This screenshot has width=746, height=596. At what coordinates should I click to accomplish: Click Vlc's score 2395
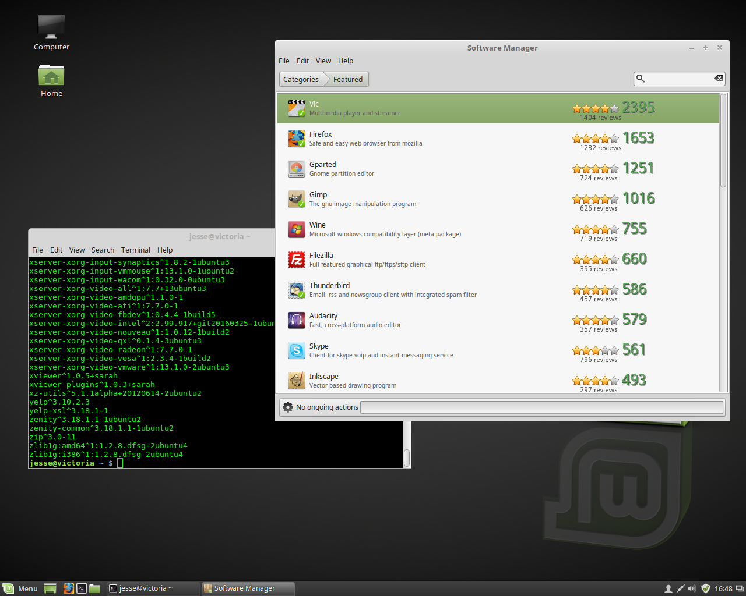pyautogui.click(x=639, y=108)
